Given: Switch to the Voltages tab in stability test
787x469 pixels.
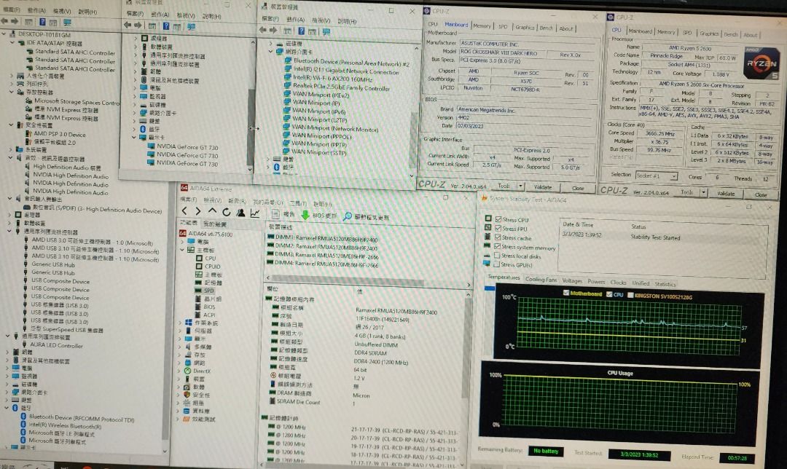Looking at the screenshot, I should coord(572,281).
